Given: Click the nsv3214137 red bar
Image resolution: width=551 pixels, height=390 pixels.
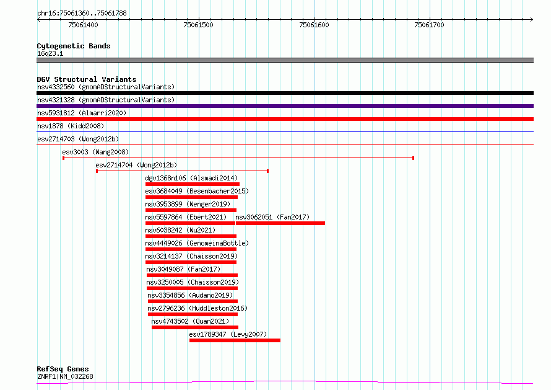Looking at the screenshot, I should 191,262.
